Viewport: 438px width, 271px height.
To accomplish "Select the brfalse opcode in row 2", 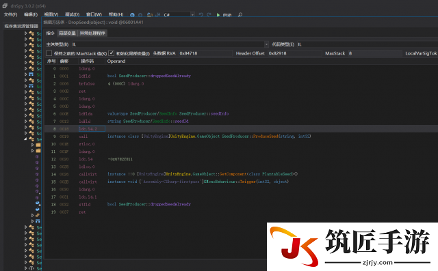I will pos(87,83).
